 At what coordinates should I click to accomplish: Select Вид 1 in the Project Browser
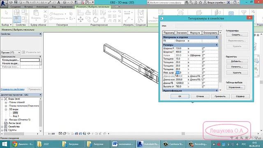(16, 116)
